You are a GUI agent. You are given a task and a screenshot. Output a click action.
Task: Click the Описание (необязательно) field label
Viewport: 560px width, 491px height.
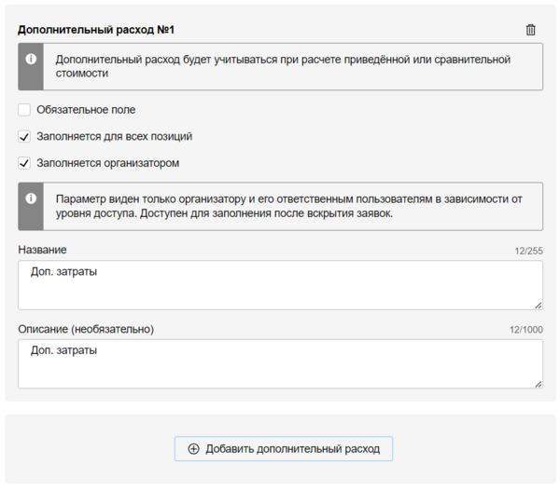point(86,329)
